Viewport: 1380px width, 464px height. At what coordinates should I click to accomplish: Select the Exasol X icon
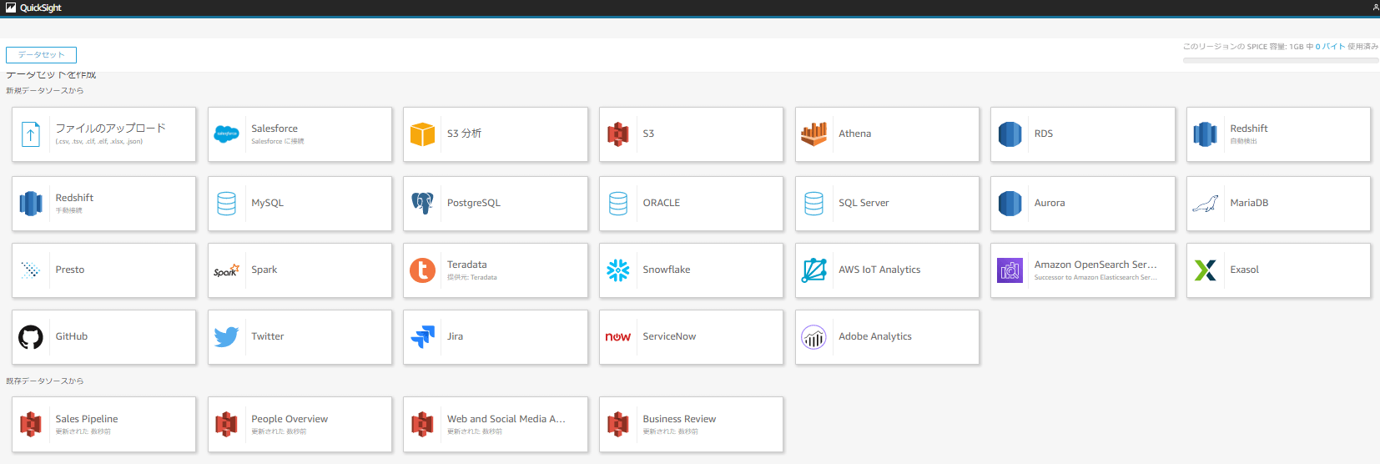pyautogui.click(x=1205, y=270)
